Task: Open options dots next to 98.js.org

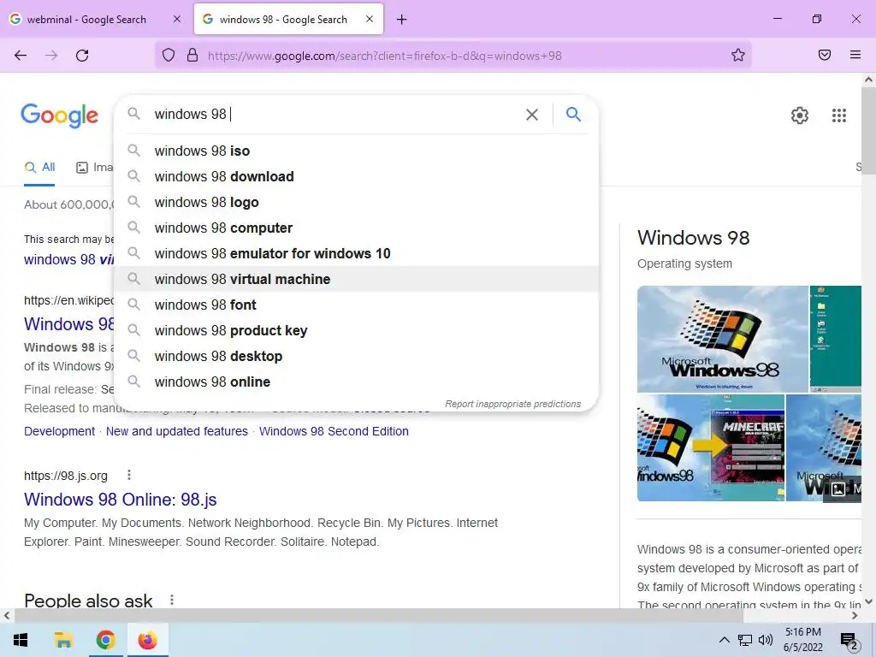Action: click(x=129, y=475)
